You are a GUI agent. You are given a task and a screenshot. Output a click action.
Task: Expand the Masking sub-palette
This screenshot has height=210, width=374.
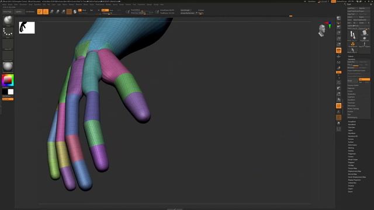pos(351,148)
